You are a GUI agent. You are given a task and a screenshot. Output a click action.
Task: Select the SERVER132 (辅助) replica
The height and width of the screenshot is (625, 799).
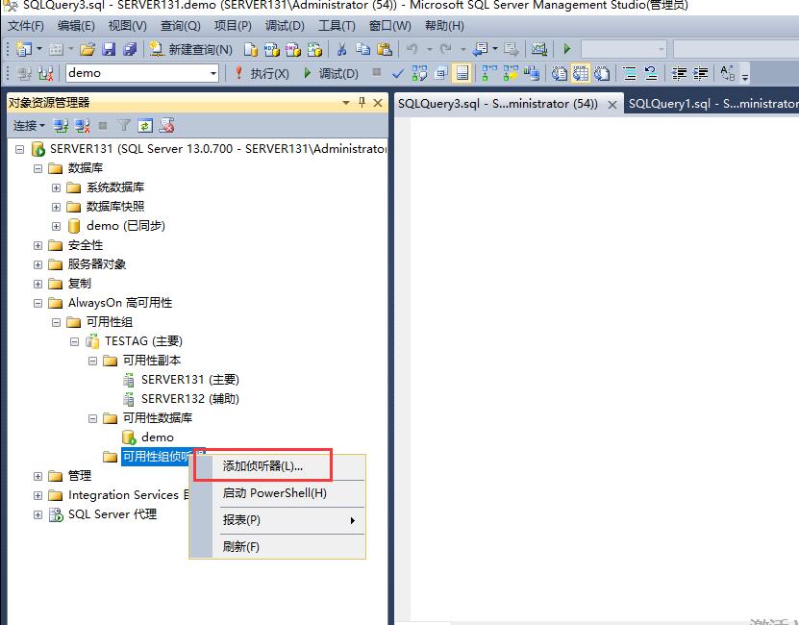(190, 399)
